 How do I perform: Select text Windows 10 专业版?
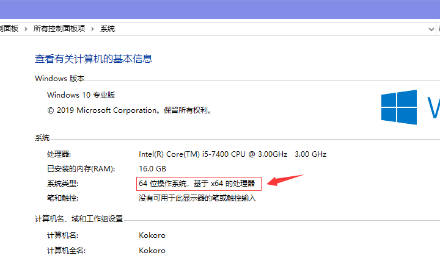81,95
